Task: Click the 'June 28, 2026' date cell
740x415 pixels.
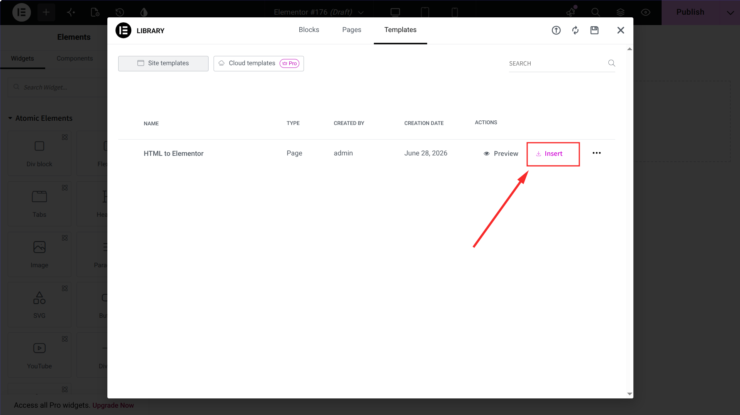Action: 426,153
